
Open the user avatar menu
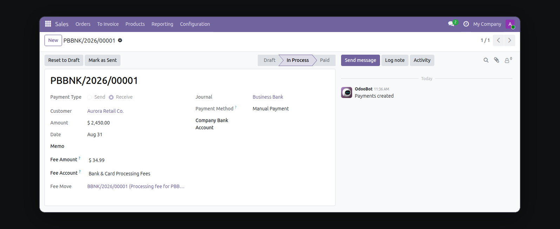point(510,24)
